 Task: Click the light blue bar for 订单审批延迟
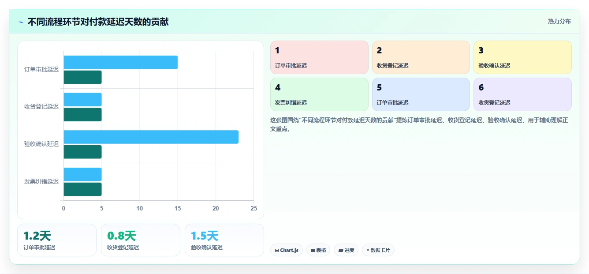tap(121, 62)
